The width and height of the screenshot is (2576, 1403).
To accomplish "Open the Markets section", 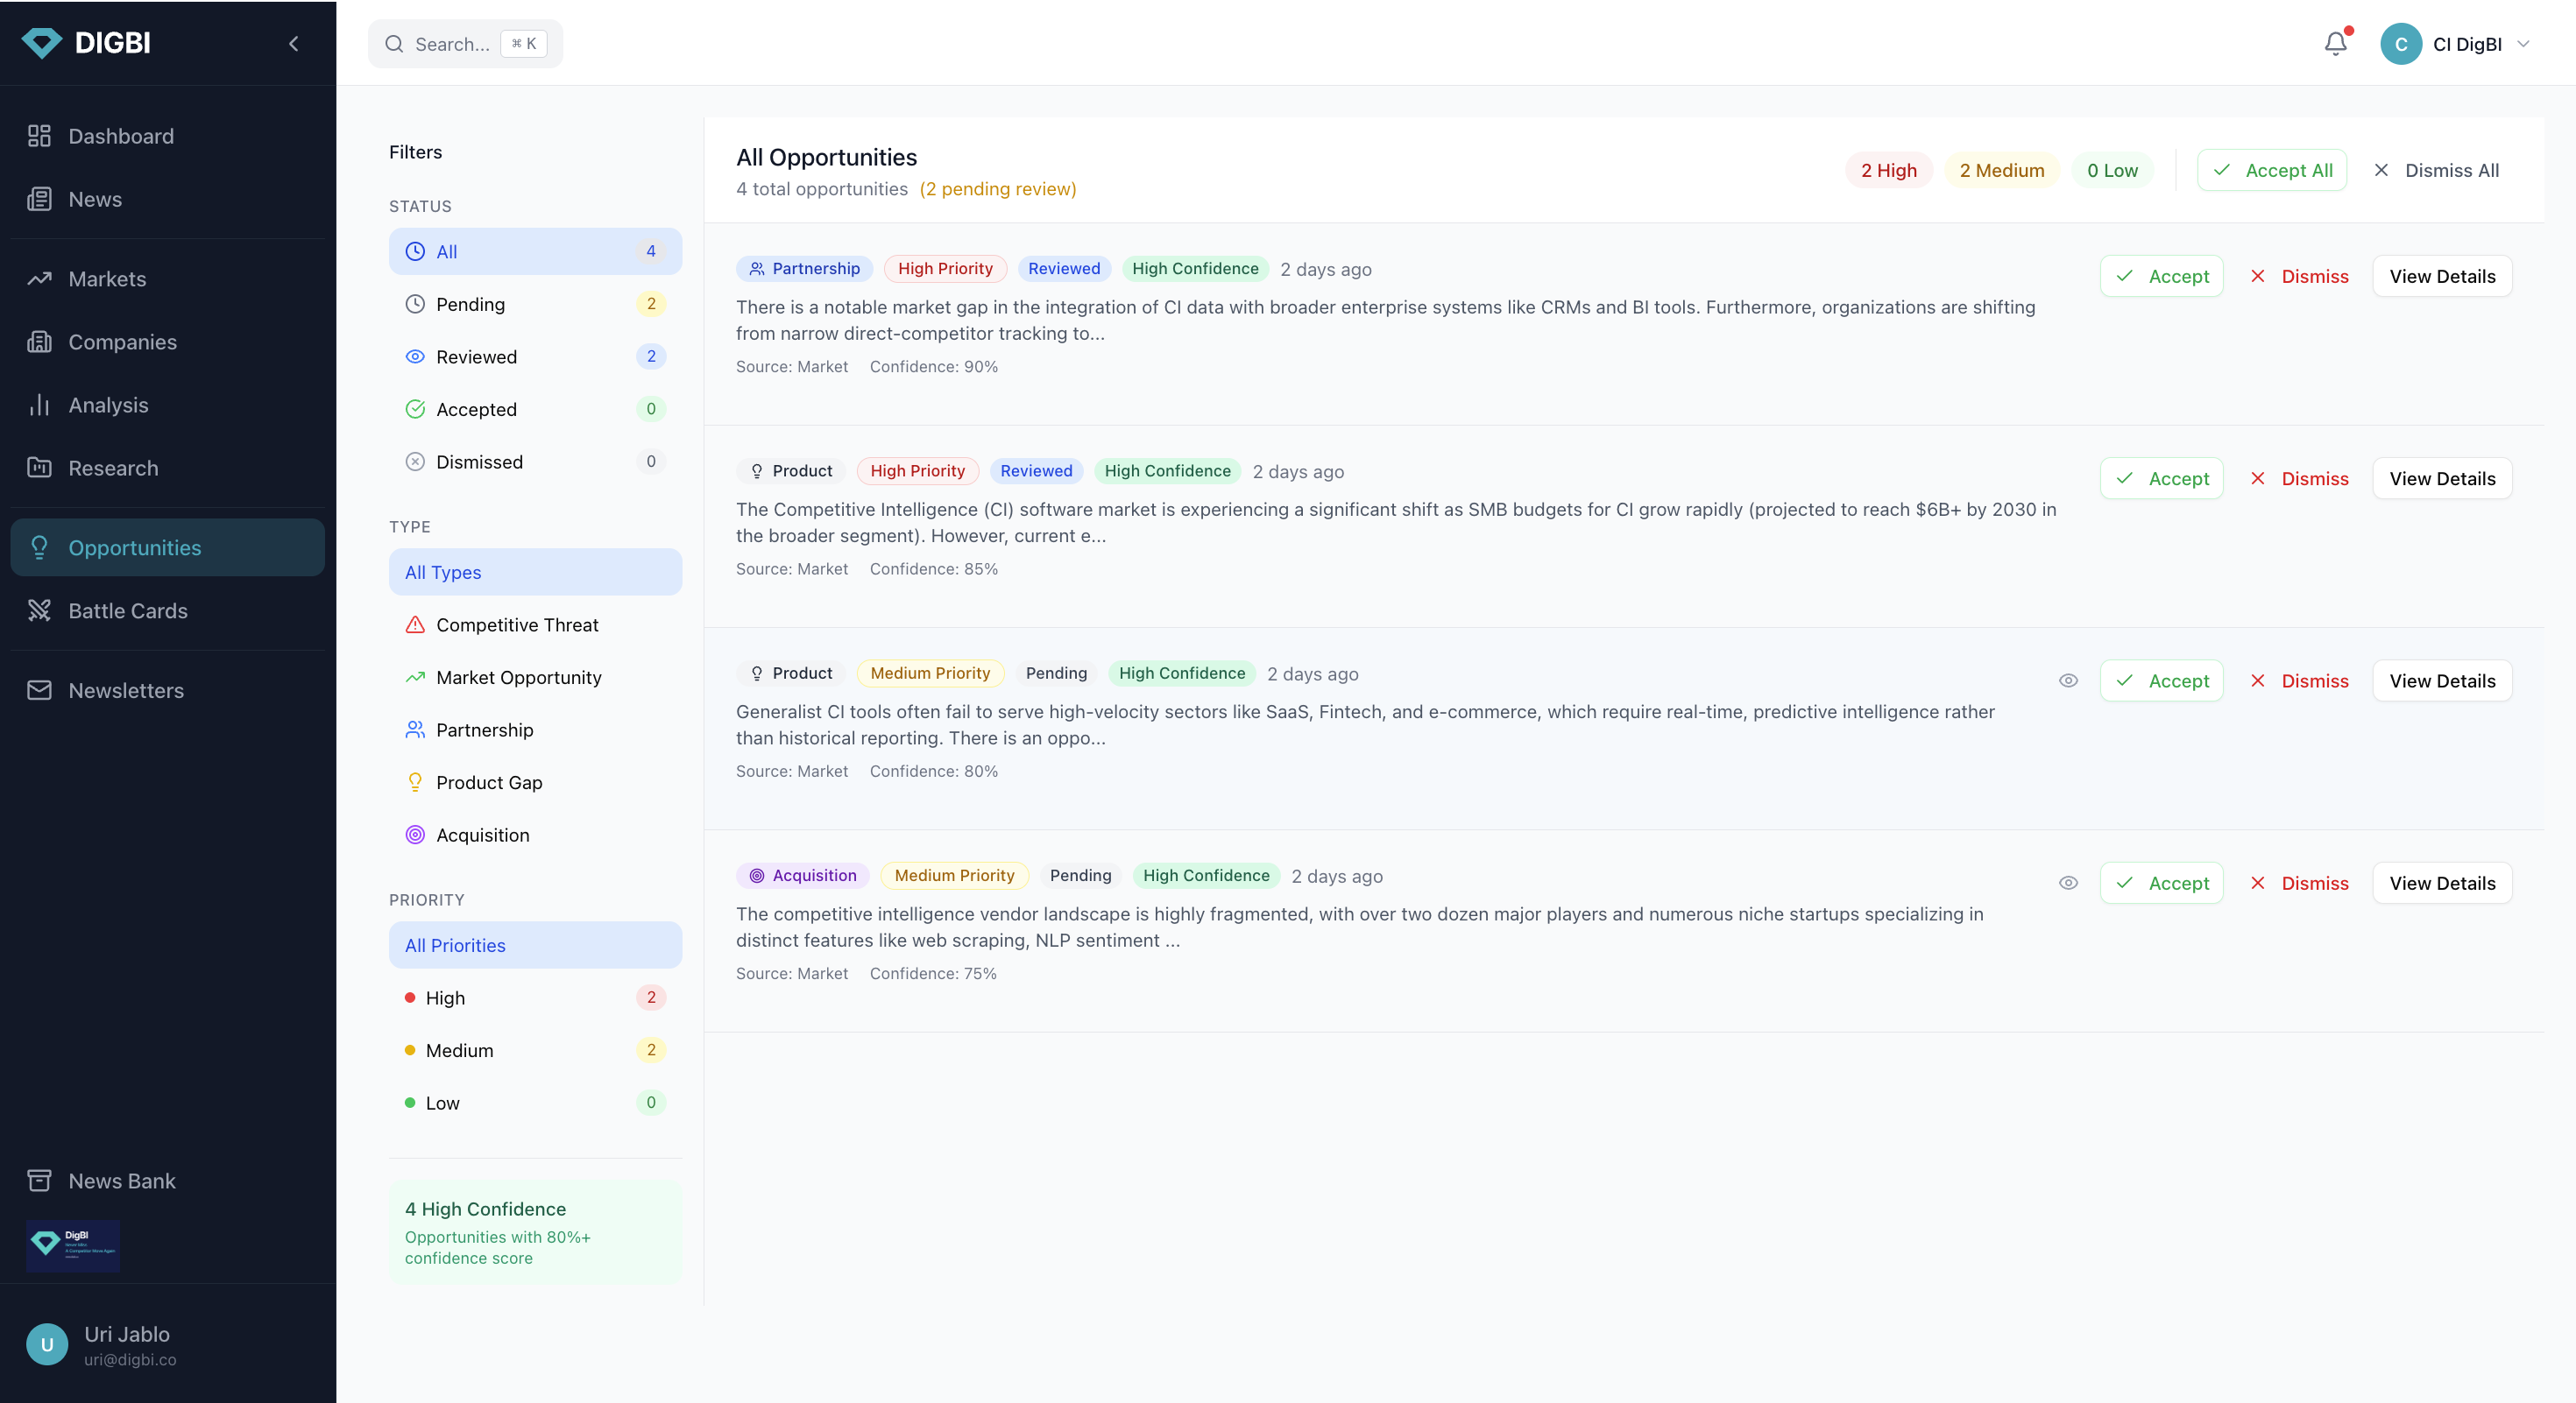I will [x=106, y=278].
